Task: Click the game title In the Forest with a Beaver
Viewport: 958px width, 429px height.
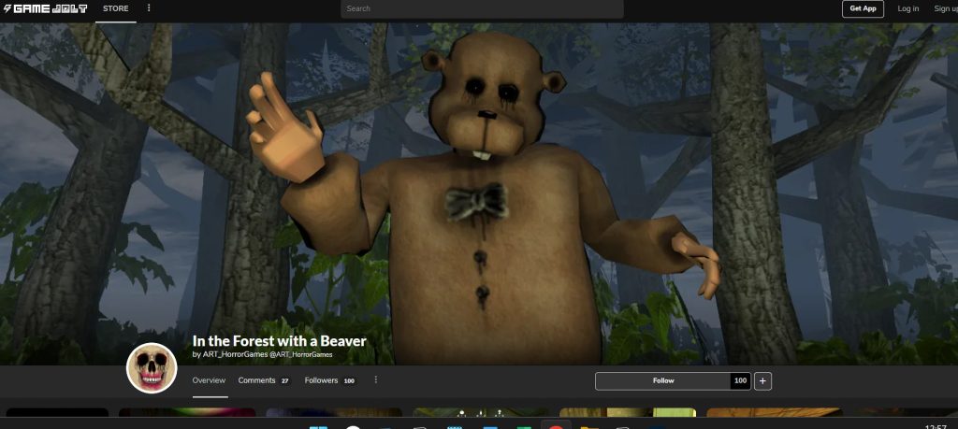Action: (279, 341)
